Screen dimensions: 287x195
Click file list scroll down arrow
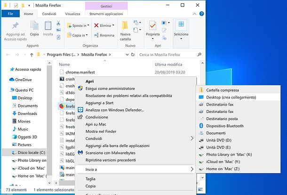click(x=202, y=178)
